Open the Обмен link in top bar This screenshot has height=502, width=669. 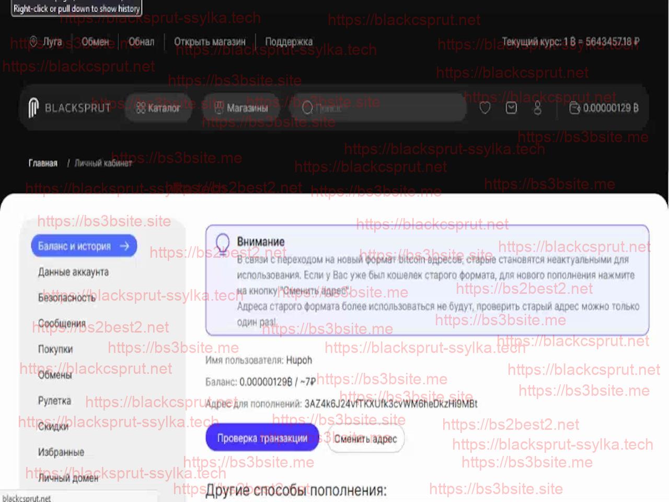point(95,41)
